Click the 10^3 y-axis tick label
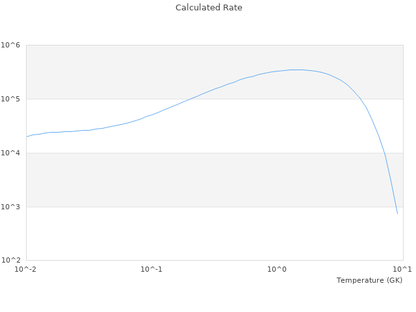Image resolution: width=416 pixels, height=312 pixels. pos(11,207)
